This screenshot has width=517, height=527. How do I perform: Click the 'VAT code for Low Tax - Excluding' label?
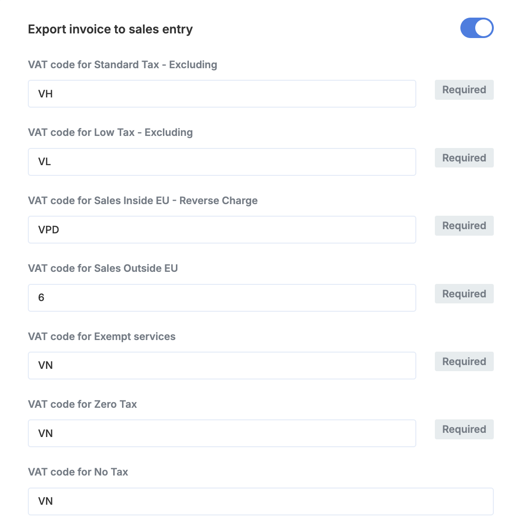click(110, 132)
